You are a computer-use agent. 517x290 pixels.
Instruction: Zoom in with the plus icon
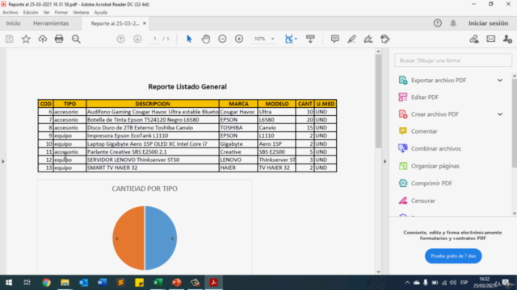click(x=239, y=39)
